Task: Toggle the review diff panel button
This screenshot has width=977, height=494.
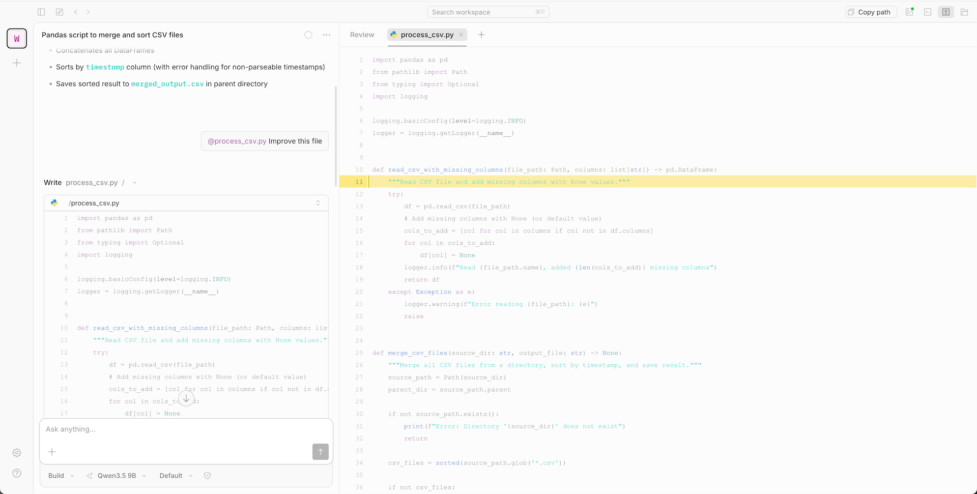Action: tap(946, 12)
